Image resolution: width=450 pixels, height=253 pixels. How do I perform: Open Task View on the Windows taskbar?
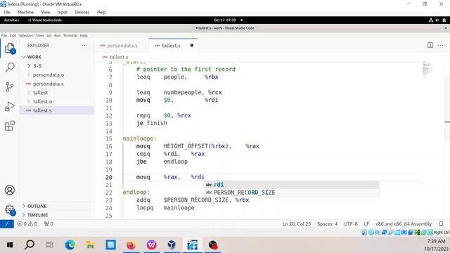pyautogui.click(x=49, y=245)
